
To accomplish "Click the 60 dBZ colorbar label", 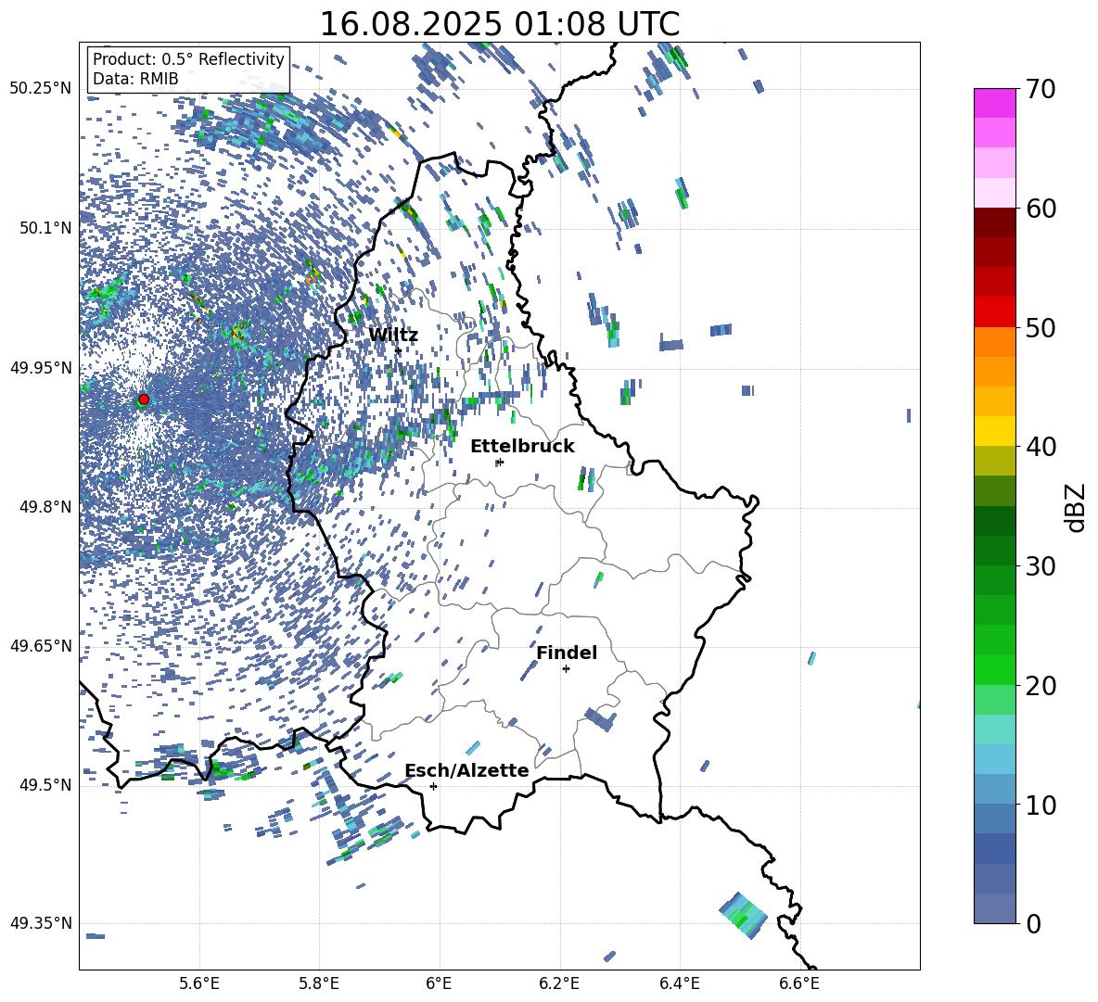I will 1040,209.
